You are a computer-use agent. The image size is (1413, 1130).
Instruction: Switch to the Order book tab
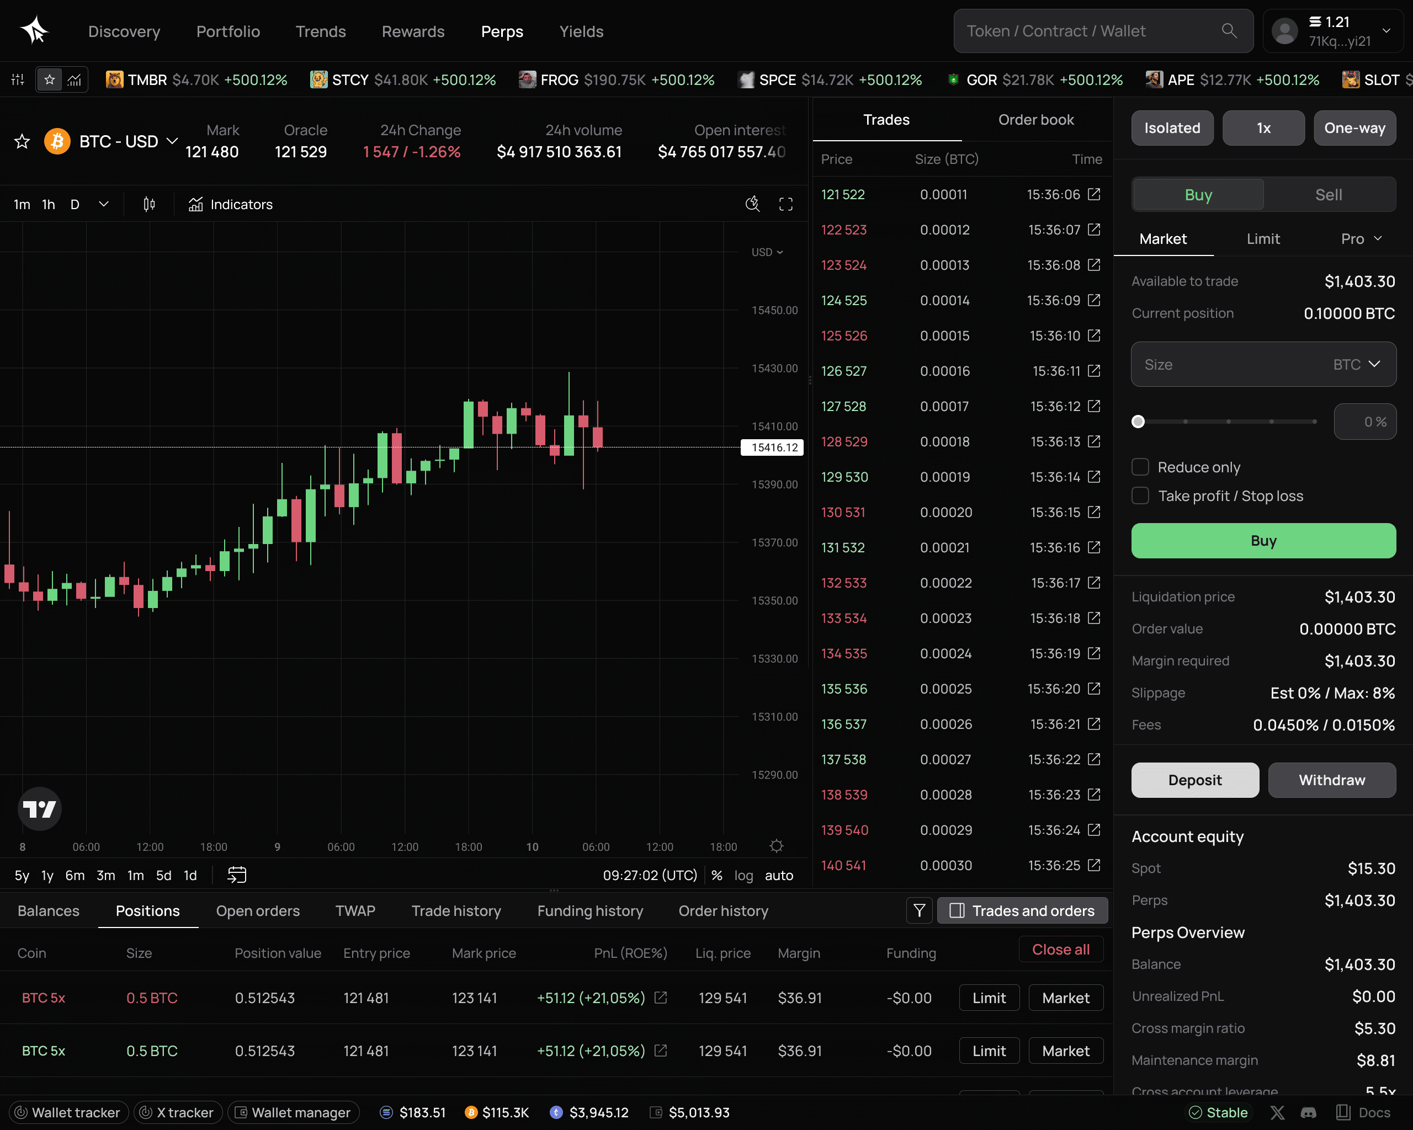tap(1035, 120)
